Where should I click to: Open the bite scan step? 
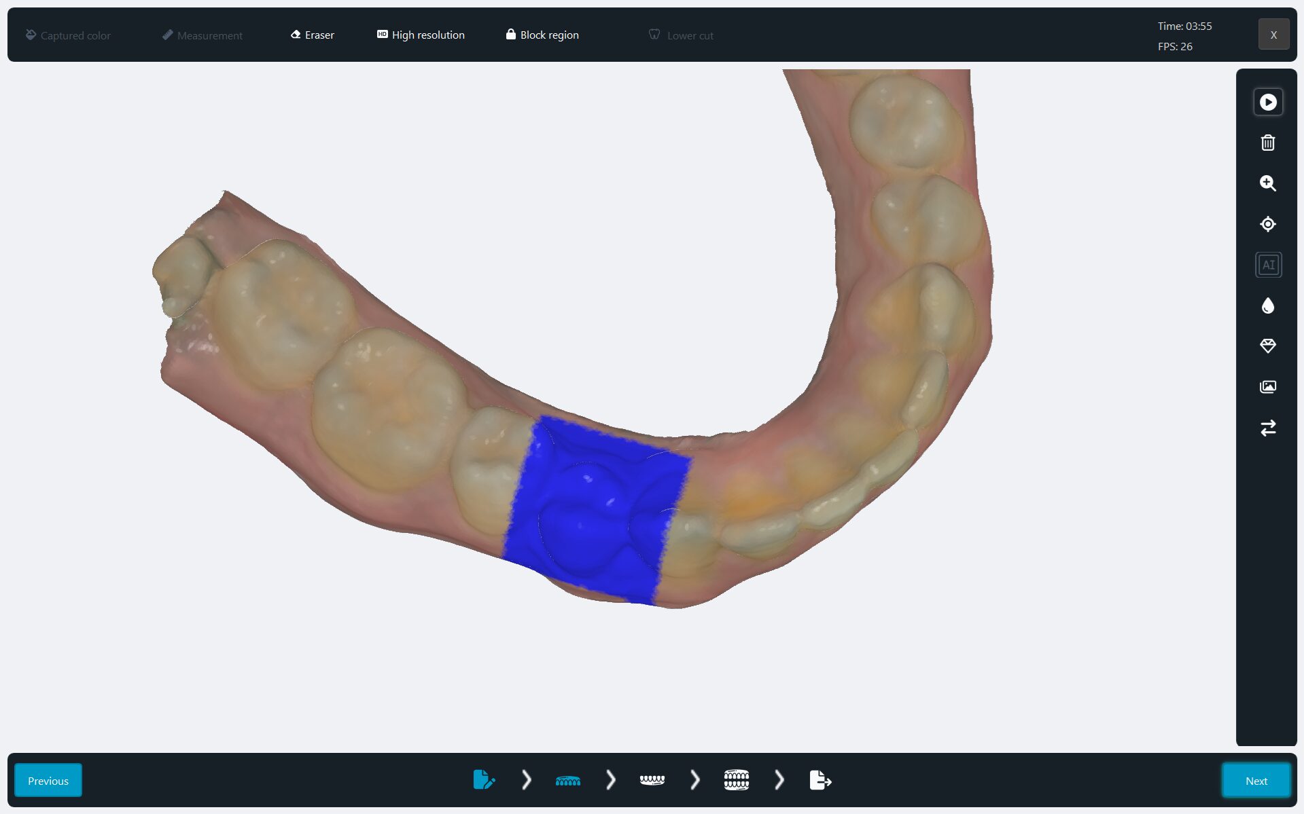[736, 780]
